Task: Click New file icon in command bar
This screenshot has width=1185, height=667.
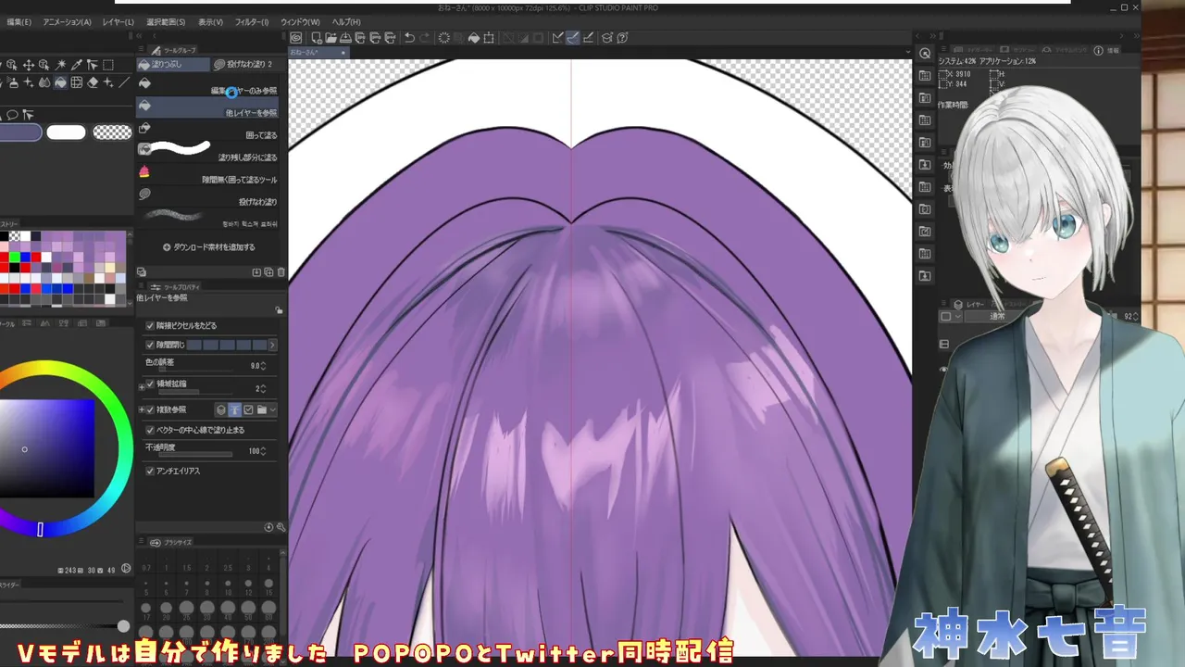Action: click(317, 38)
